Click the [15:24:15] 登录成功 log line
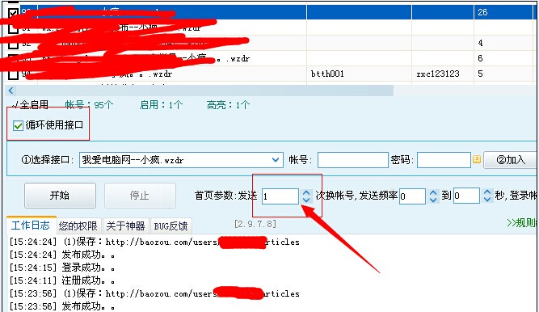Viewport: 539px width, 312px height. coord(62,268)
